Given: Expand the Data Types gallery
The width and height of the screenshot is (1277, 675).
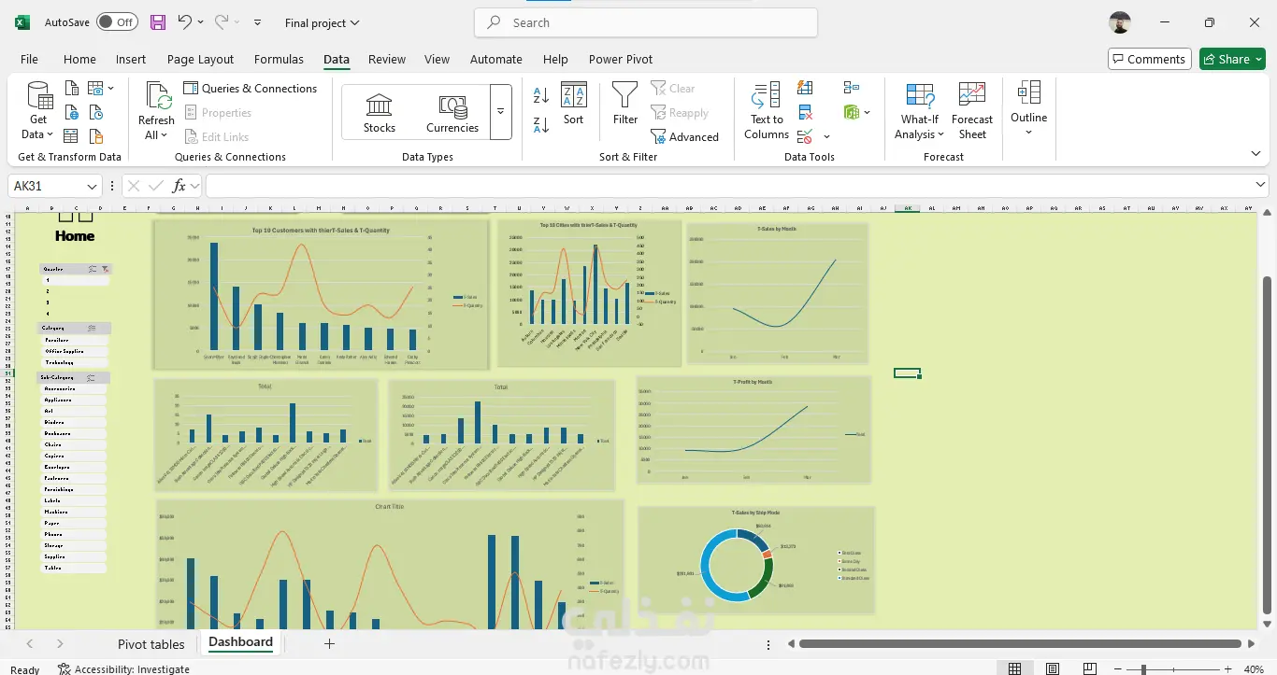Looking at the screenshot, I should point(501,112).
